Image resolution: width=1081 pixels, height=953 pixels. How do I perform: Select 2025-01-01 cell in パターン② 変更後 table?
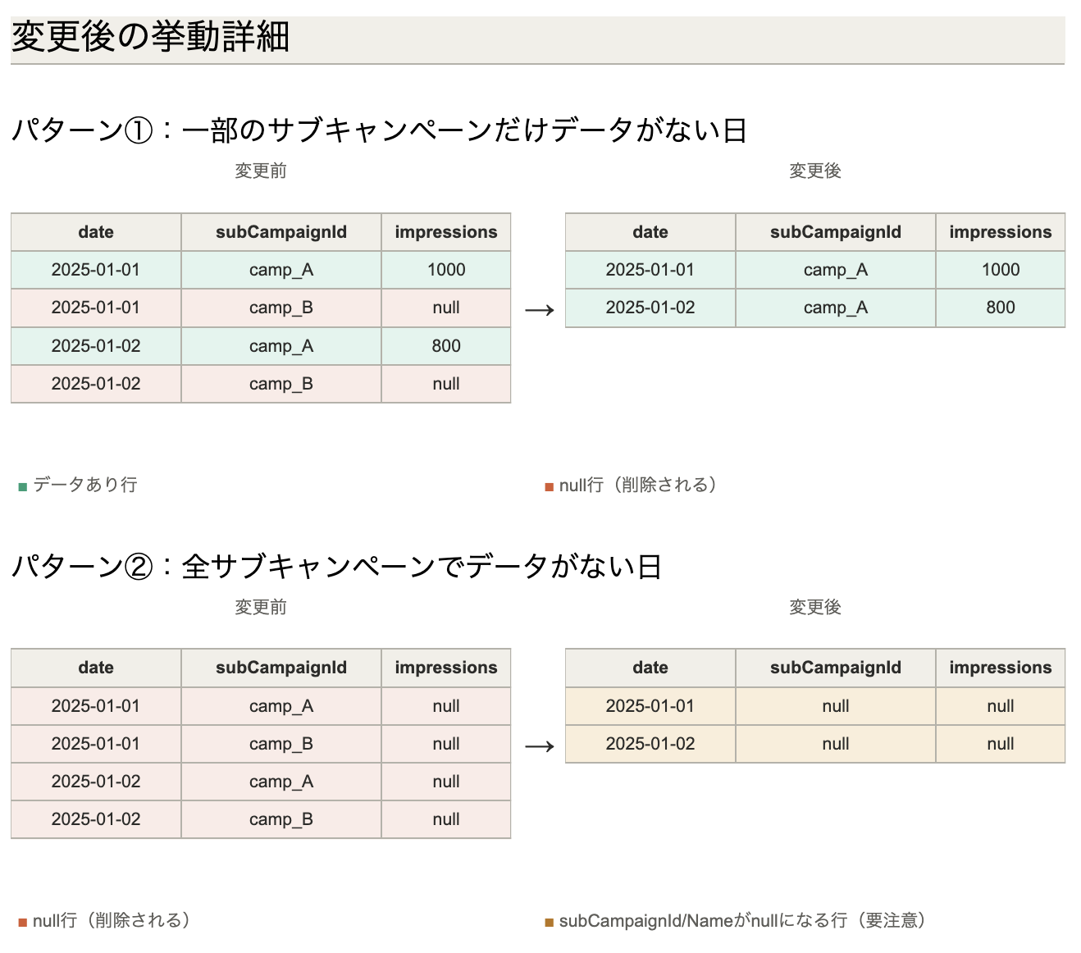(x=650, y=706)
